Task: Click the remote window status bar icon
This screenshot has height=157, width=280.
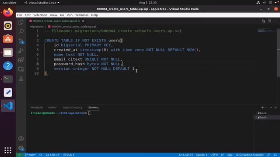Action: pos(19,155)
